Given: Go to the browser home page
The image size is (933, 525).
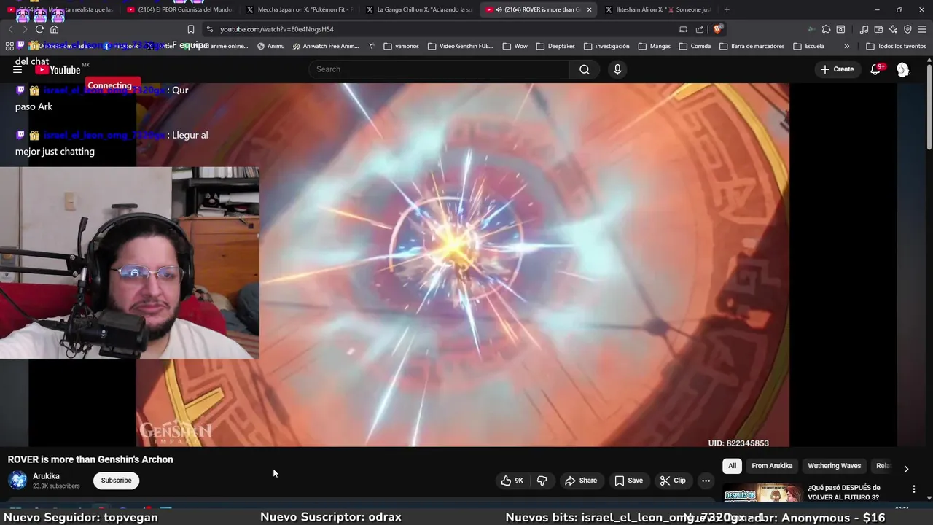Looking at the screenshot, I should (54, 29).
